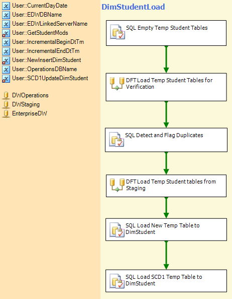Select the SQL Detect and Flag Duplicates task box
232x299 pixels.
[166, 140]
